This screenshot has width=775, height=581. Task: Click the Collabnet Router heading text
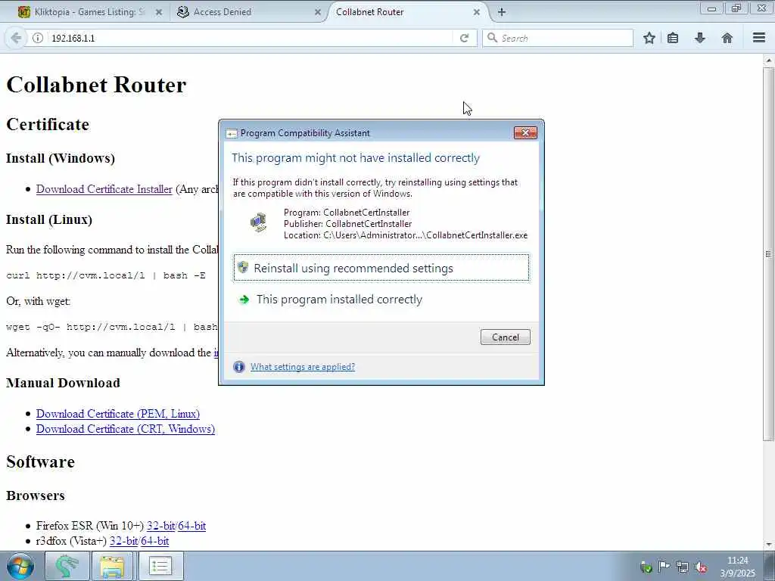coord(96,85)
